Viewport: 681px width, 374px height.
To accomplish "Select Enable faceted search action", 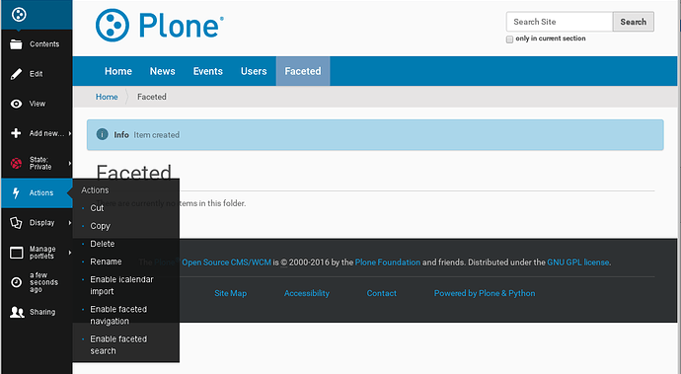I will pyautogui.click(x=118, y=345).
